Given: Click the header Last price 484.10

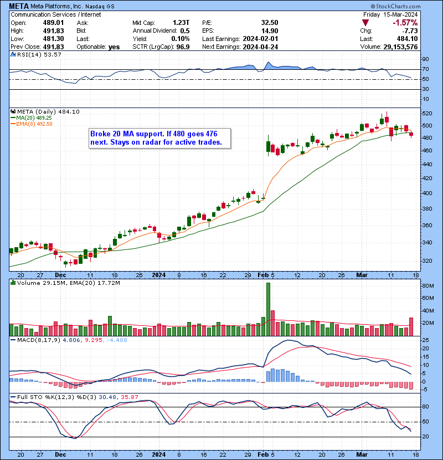Looking at the screenshot, I should (x=407, y=39).
